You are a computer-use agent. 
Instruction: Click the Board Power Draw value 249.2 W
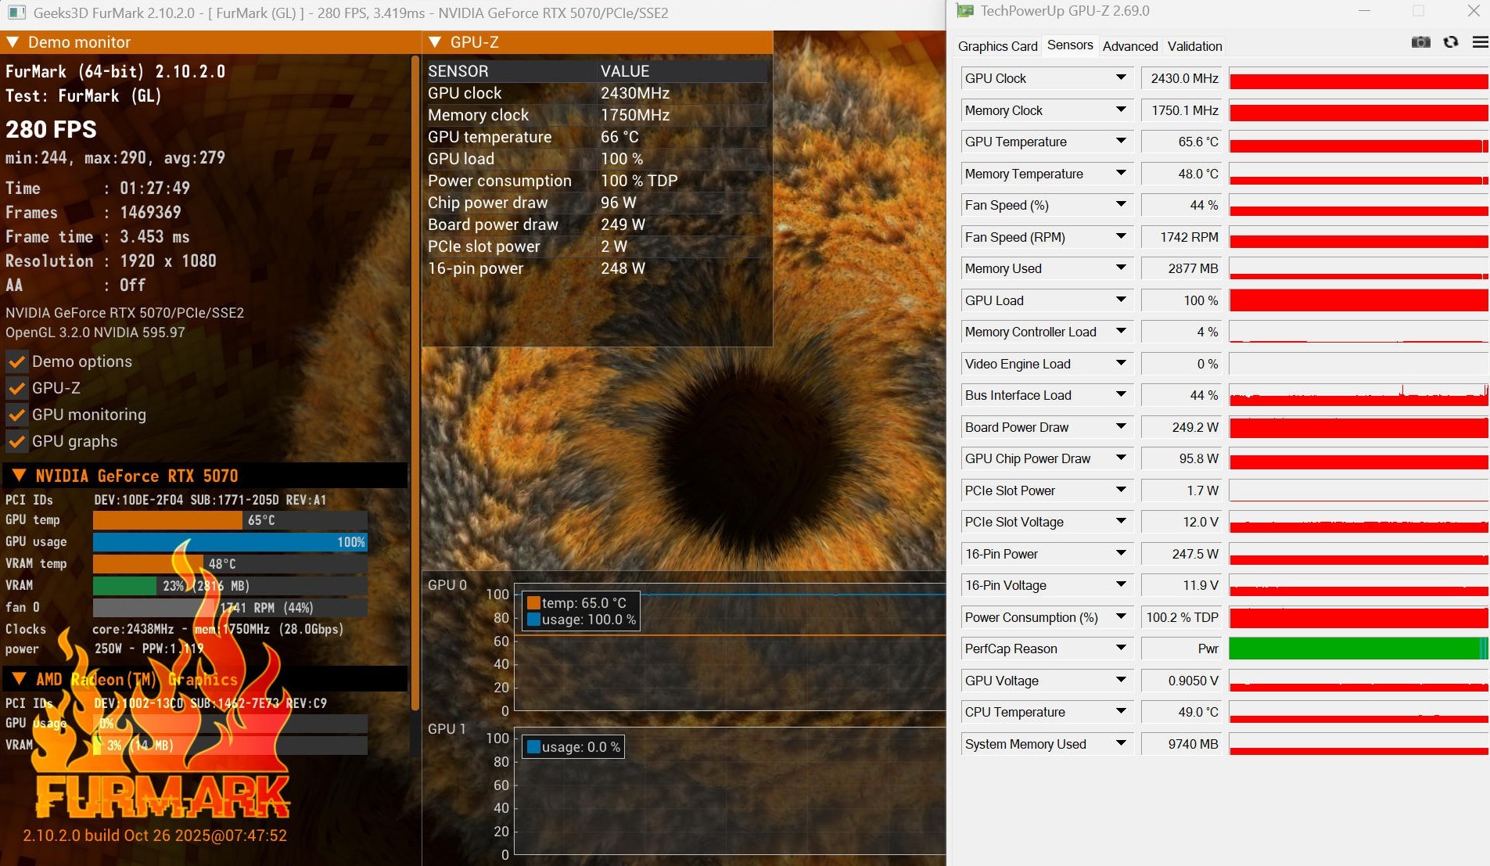pos(1182,427)
